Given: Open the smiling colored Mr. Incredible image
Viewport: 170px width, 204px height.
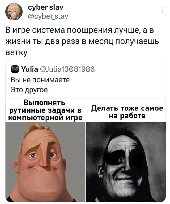Looking at the screenshot, I should tap(45, 162).
